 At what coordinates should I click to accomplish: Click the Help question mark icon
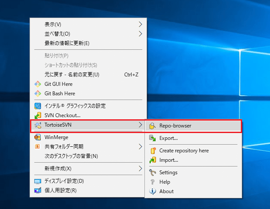[153, 182]
